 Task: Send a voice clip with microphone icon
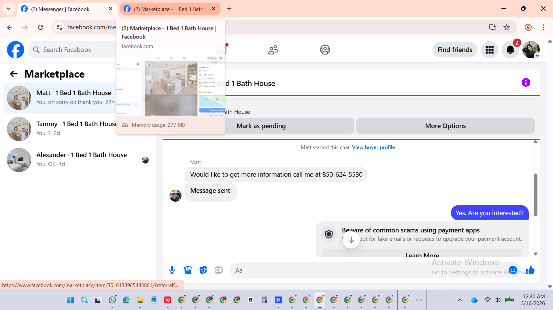point(172,270)
